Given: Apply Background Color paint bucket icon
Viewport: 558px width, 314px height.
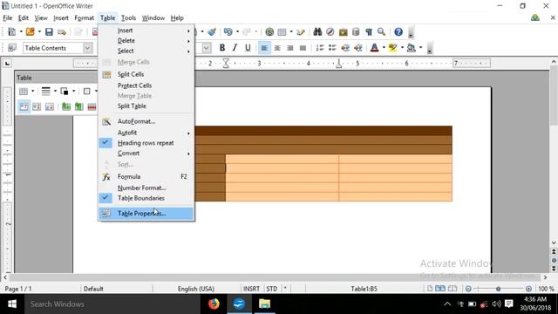Looking at the screenshot, I should pos(412,48).
